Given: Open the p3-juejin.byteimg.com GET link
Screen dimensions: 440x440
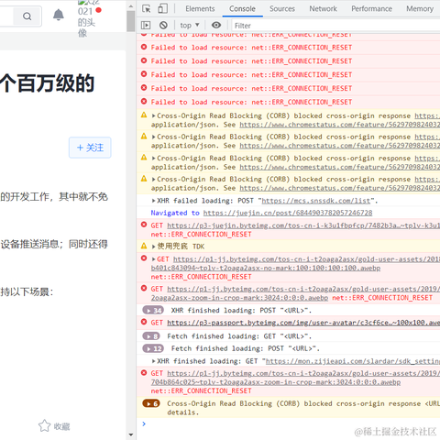Looking at the screenshot, I should (x=303, y=225).
